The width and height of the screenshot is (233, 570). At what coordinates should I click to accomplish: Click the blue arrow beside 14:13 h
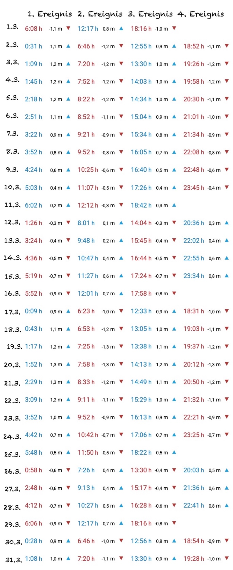tap(174, 364)
